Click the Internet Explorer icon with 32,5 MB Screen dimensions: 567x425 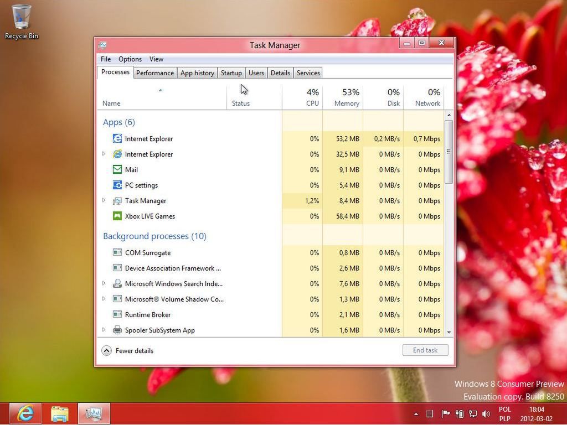pyautogui.click(x=117, y=154)
